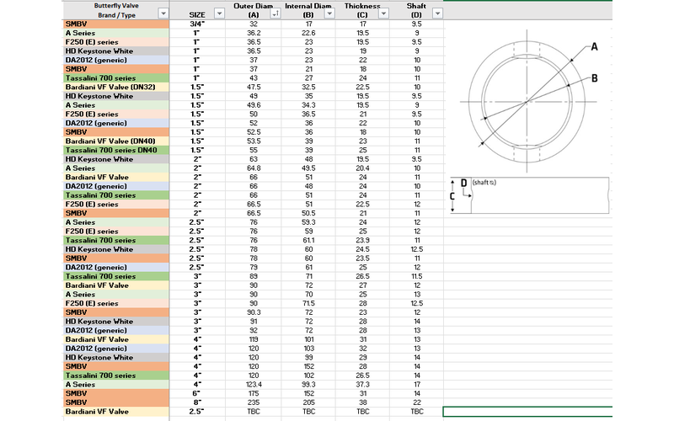Select the outer diameter cell 63

pos(254,159)
